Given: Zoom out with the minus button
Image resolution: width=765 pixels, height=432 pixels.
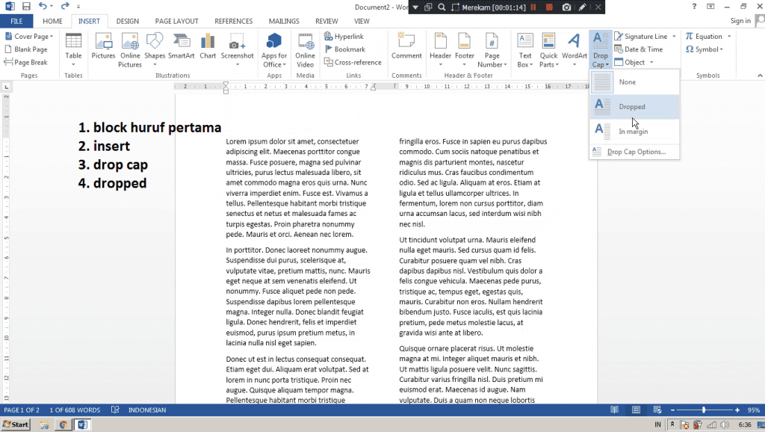Looking at the screenshot, I should (x=672, y=410).
